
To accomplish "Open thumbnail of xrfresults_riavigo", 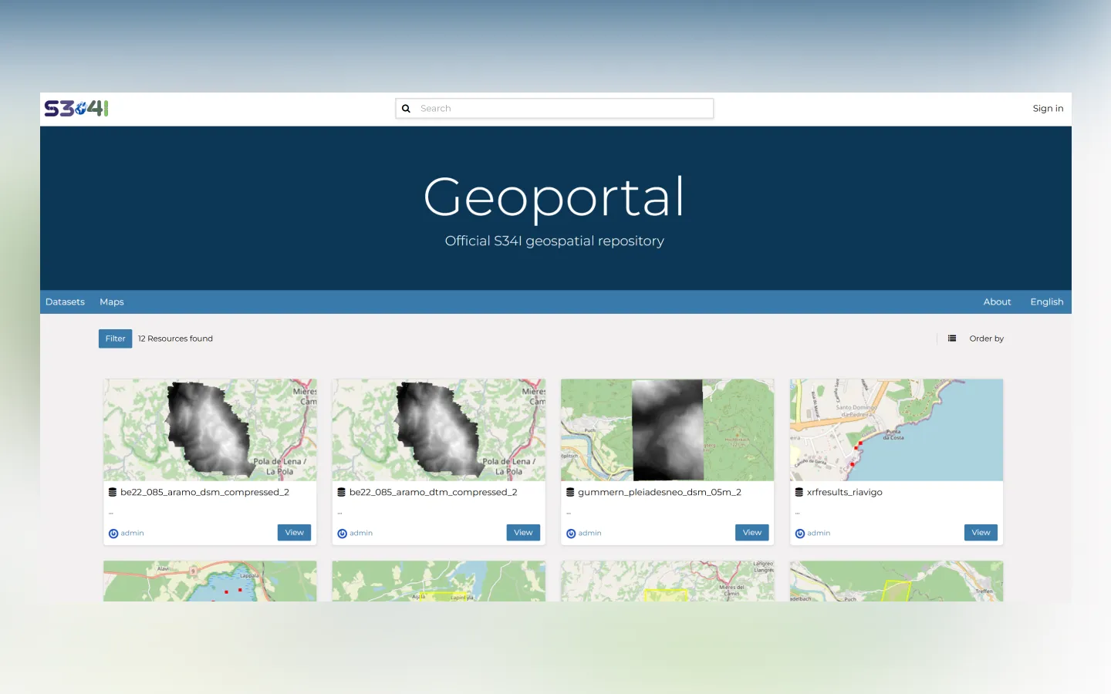I will point(897,430).
